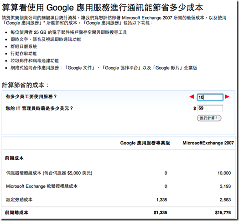This screenshot has width=239, height=221.
Task: Click the value 3,193 in license row
Action: 225,186
